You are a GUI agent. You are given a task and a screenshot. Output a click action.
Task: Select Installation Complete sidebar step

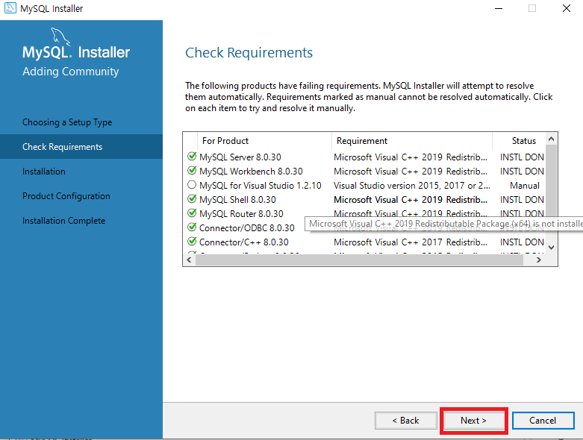pos(63,221)
